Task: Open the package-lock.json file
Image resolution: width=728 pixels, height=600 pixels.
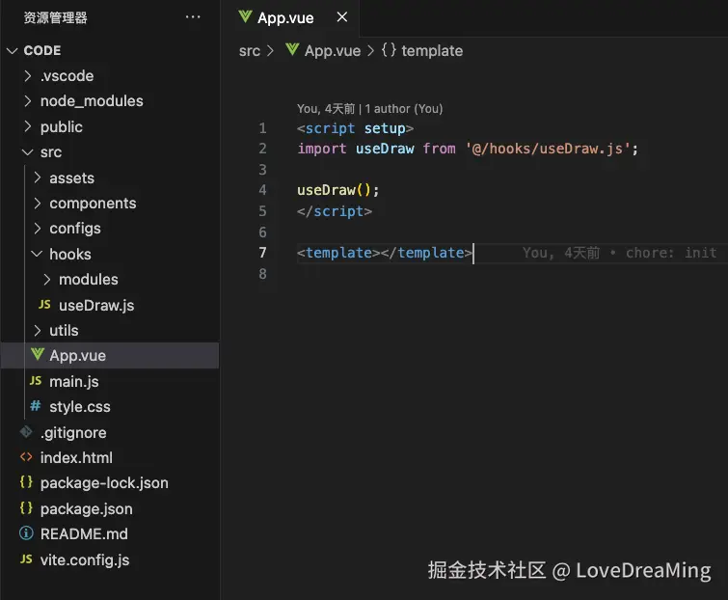Action: pyautogui.click(x=104, y=483)
